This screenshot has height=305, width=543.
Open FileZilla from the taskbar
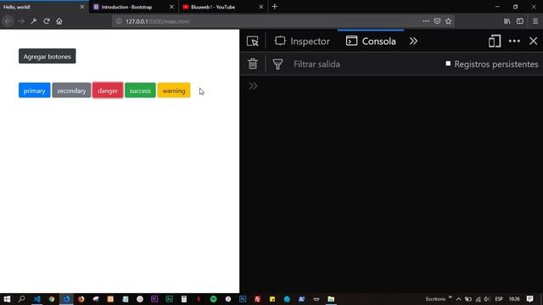click(x=257, y=299)
